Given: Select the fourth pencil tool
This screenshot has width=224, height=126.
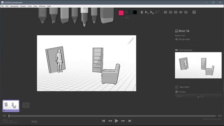Looking at the screenshot, I should 75,15.
